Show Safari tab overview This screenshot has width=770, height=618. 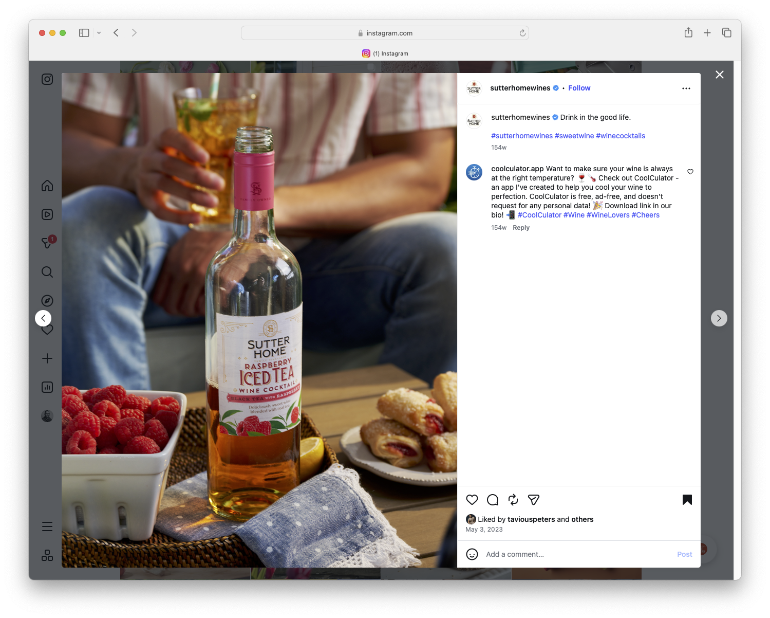726,33
